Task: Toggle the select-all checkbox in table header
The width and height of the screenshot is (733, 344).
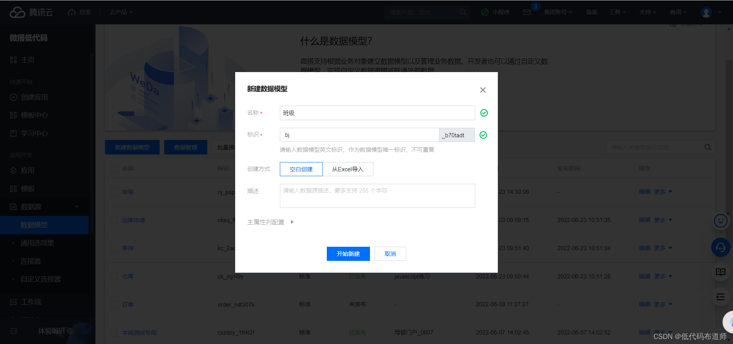Action: (x=114, y=169)
